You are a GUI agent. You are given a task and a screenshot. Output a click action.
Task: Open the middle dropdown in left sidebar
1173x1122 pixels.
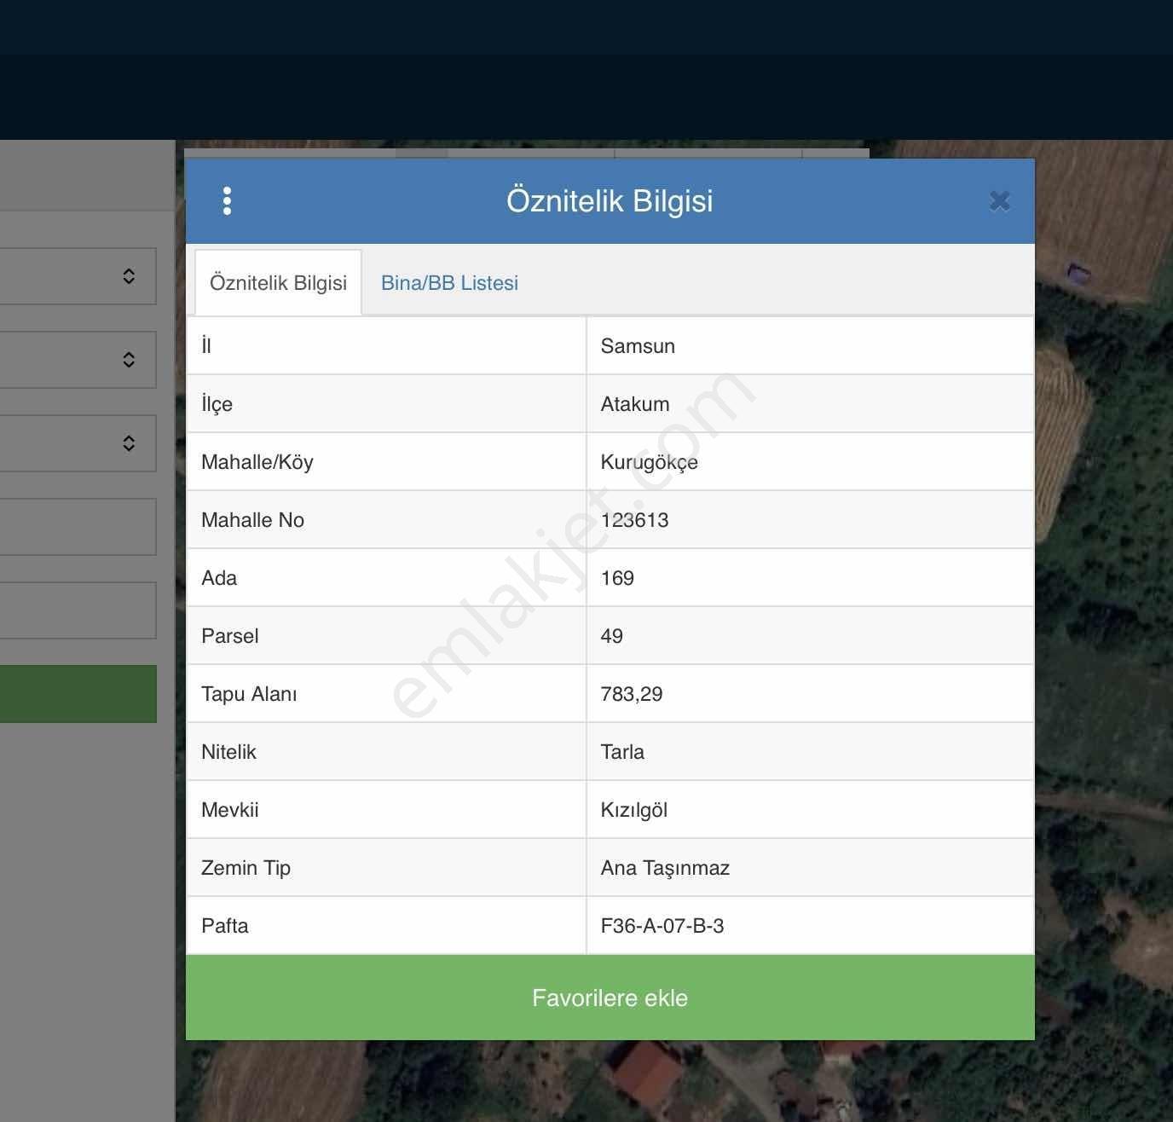point(78,360)
